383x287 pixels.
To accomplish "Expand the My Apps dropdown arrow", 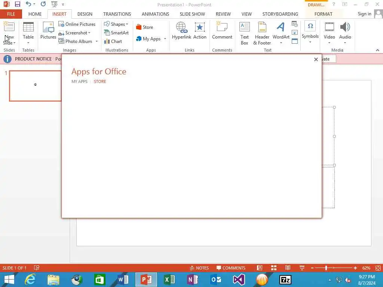I will pos(165,38).
